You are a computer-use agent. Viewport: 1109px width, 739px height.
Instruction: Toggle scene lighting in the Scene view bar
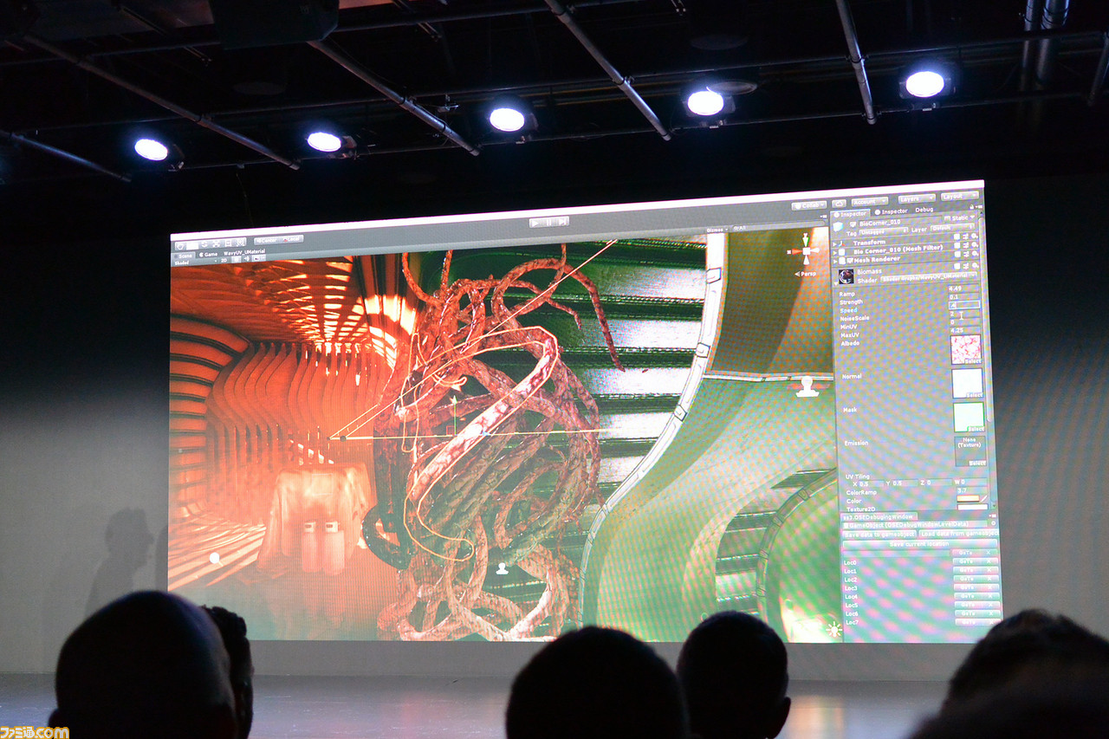[x=237, y=259]
